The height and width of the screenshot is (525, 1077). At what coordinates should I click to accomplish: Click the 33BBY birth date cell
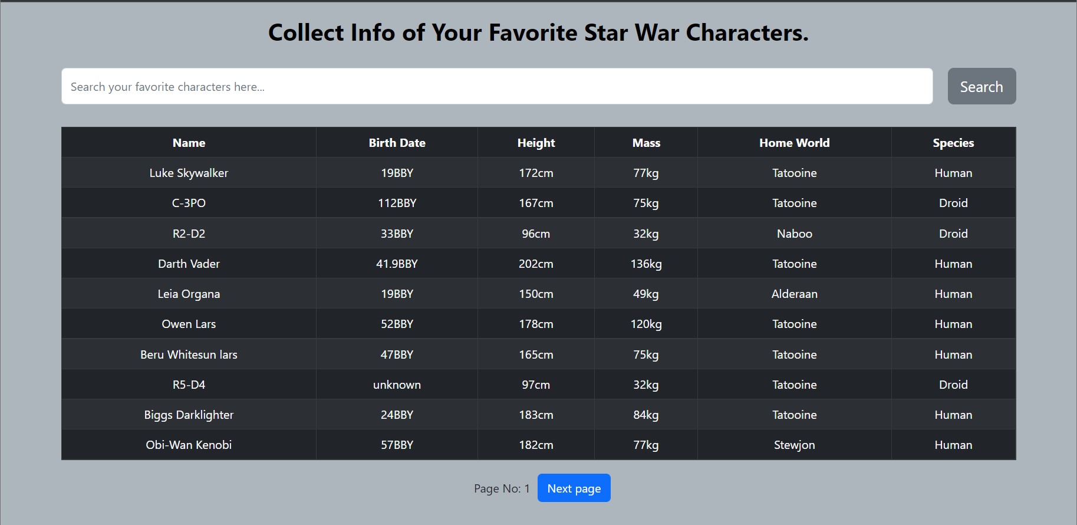397,234
